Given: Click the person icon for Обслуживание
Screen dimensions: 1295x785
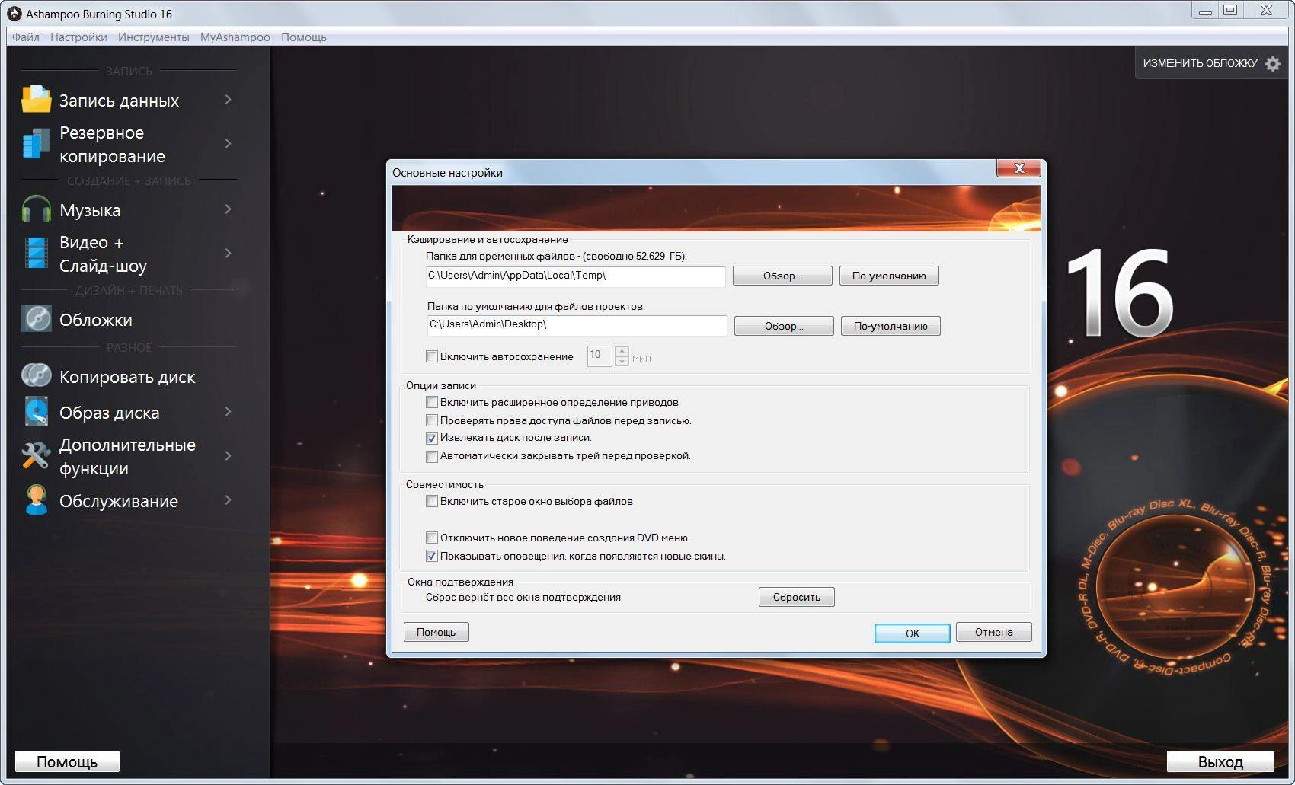Looking at the screenshot, I should (36, 500).
